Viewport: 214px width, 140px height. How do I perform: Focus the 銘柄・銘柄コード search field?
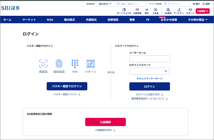[131, 4]
